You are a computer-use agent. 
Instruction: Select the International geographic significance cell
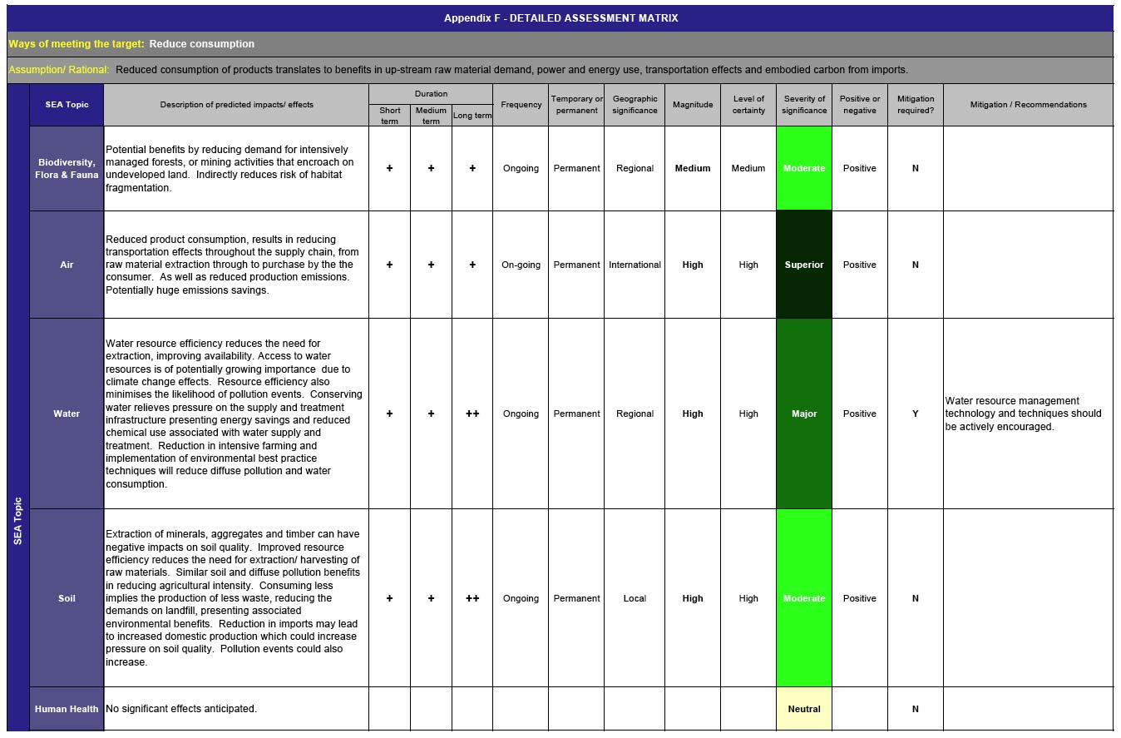tap(635, 265)
